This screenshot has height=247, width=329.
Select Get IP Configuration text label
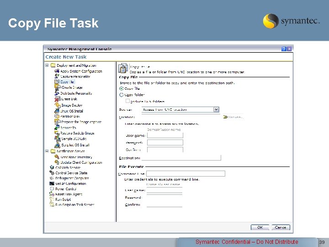coord(71,183)
